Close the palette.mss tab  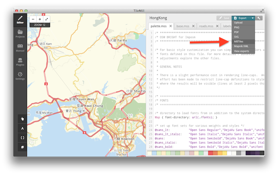click(170, 26)
